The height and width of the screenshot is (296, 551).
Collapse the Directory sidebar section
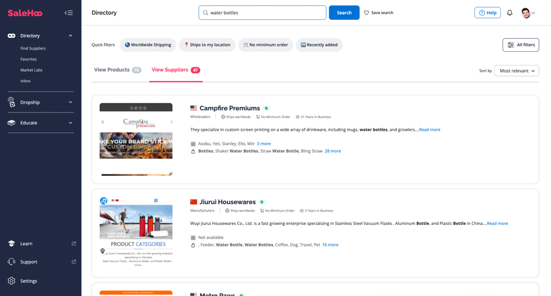coord(71,36)
